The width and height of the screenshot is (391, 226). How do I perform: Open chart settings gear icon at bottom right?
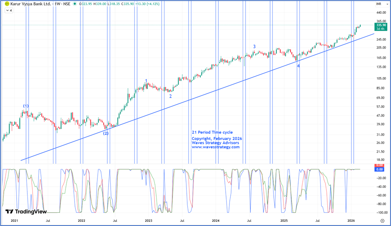click(382, 221)
